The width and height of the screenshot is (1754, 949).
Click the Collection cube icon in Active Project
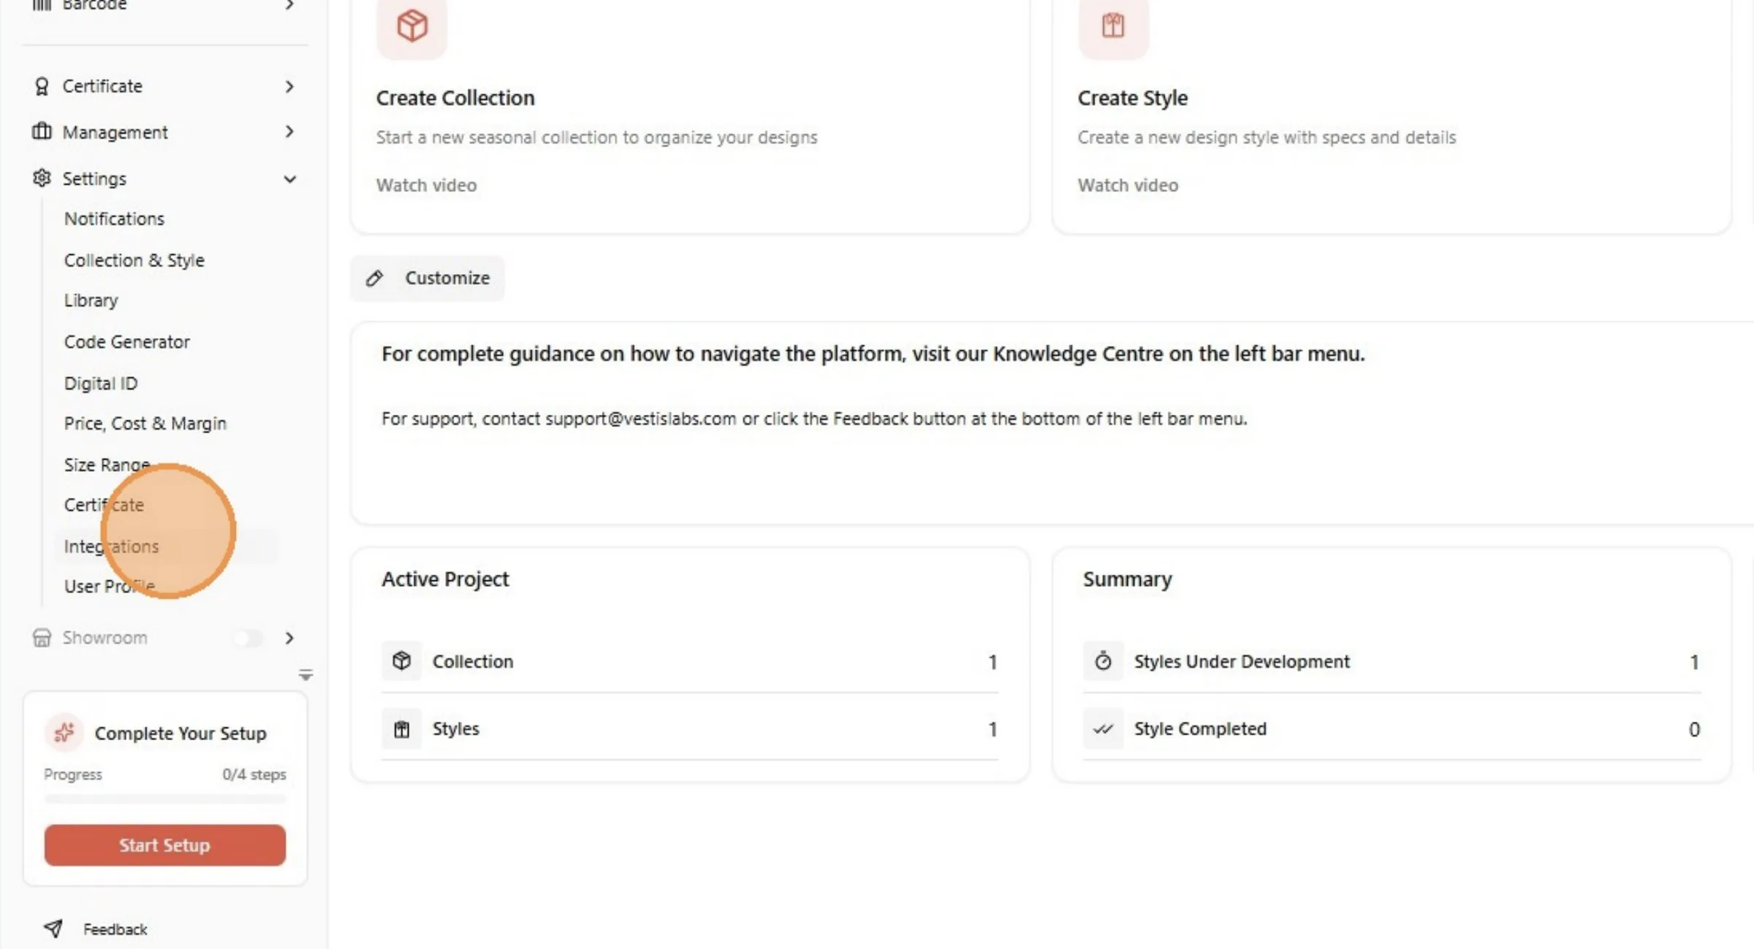402,661
